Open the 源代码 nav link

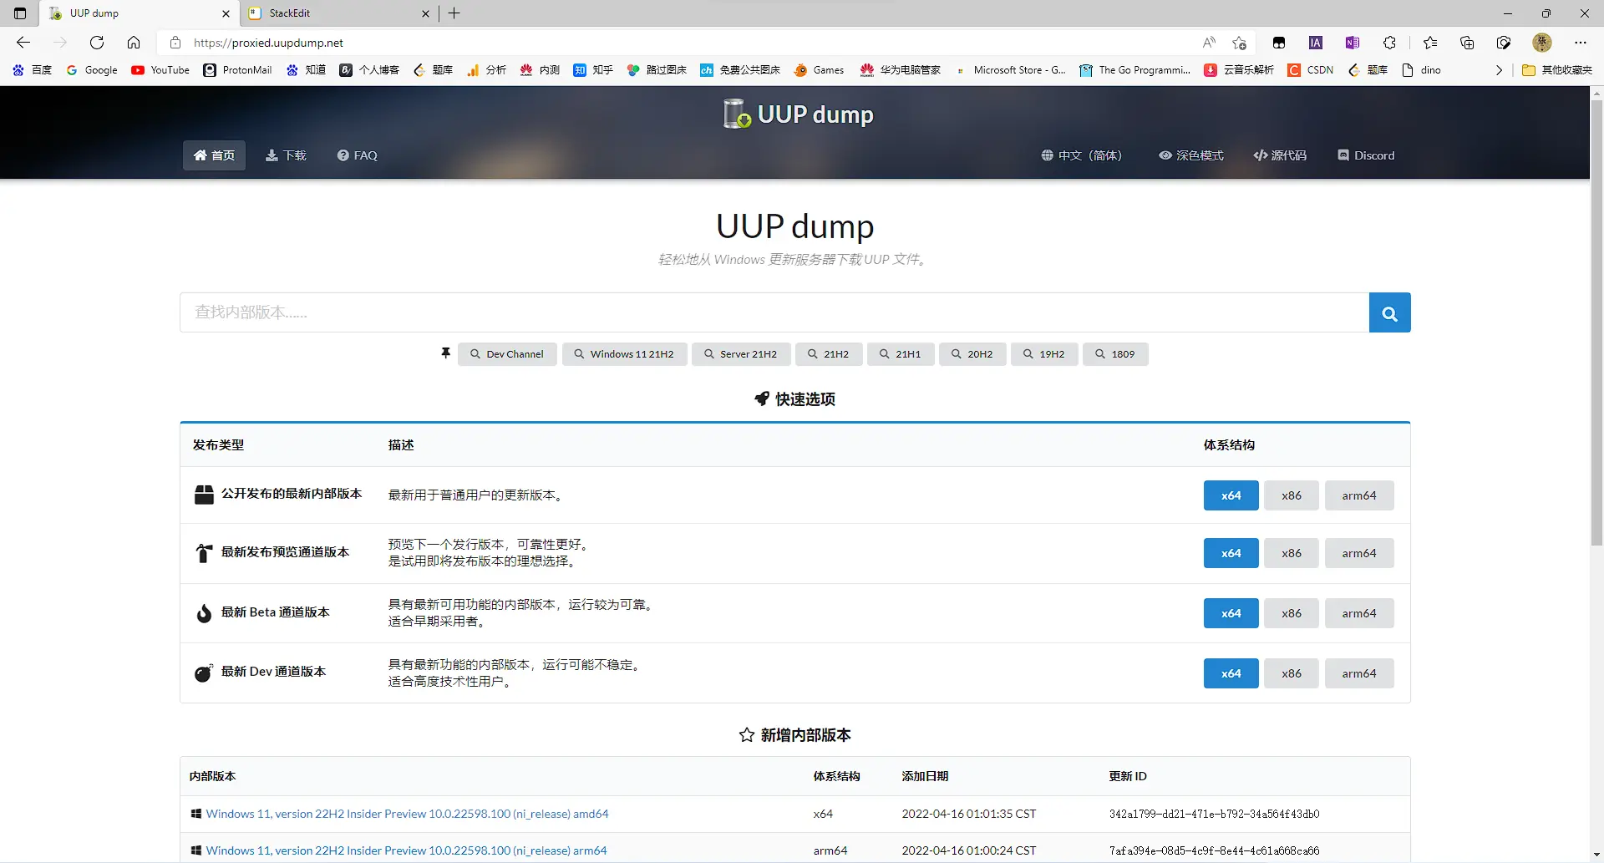pyautogui.click(x=1280, y=155)
